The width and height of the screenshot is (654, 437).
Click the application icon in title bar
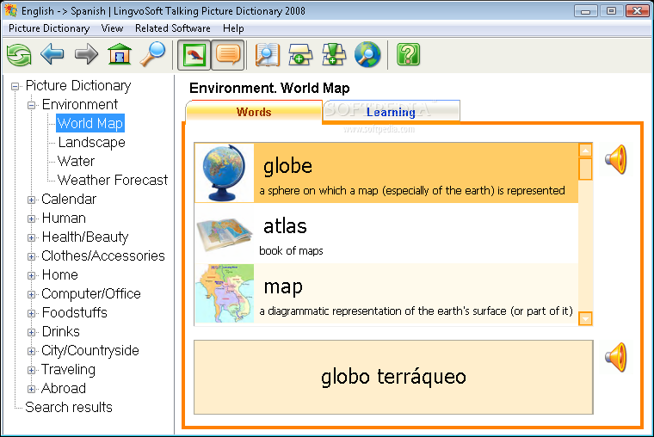click(11, 10)
